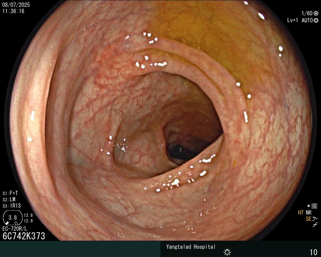Click the yellow SE indicator label
This screenshot has width=321, height=257.
tap(308, 219)
